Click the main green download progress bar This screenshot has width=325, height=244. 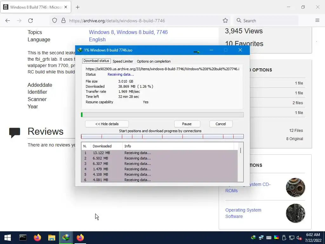coord(162,115)
